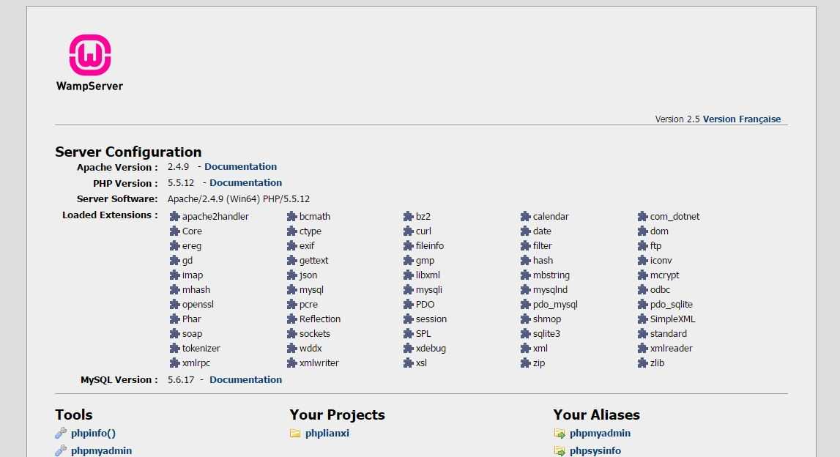Click the 'session' extension name
Screen dimensions: 840x457
(x=431, y=319)
